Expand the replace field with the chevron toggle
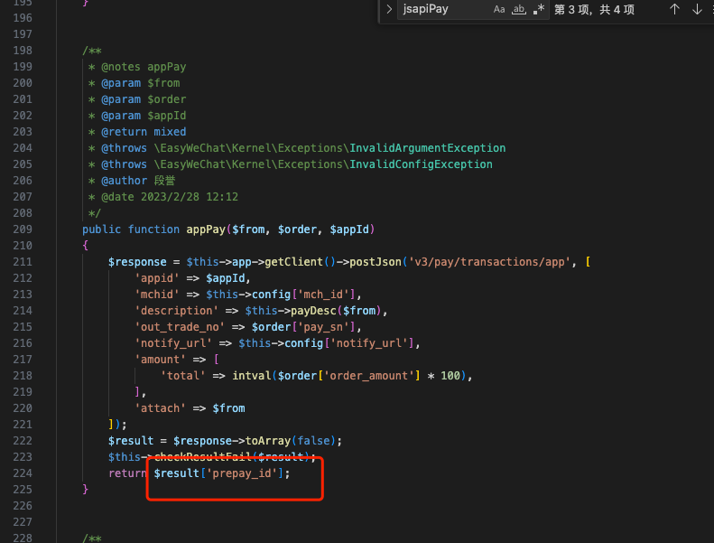The image size is (714, 543). (389, 9)
